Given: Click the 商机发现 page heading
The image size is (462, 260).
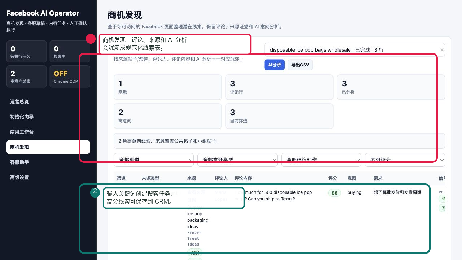Looking at the screenshot, I should (125, 15).
